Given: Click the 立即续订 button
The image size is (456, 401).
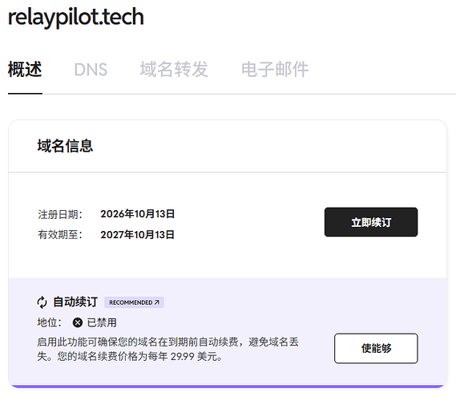Looking at the screenshot, I should pos(371,222).
